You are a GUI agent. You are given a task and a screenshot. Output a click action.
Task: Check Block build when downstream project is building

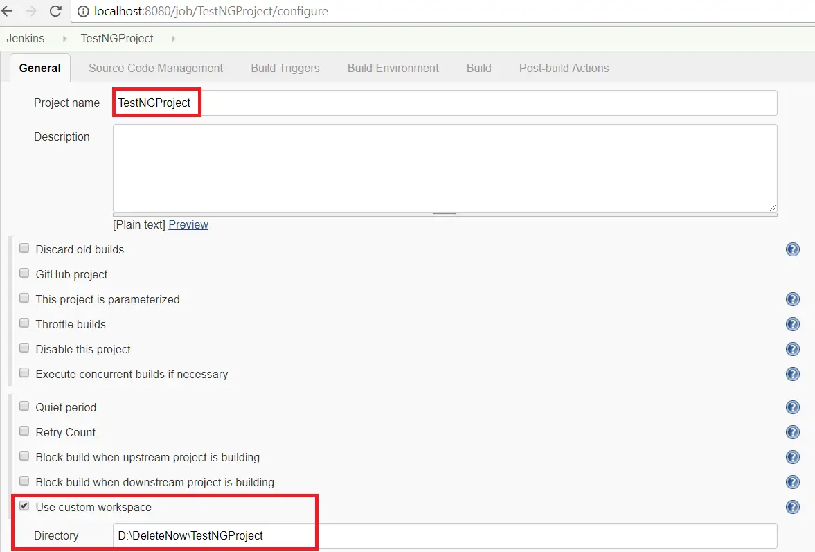coord(24,481)
